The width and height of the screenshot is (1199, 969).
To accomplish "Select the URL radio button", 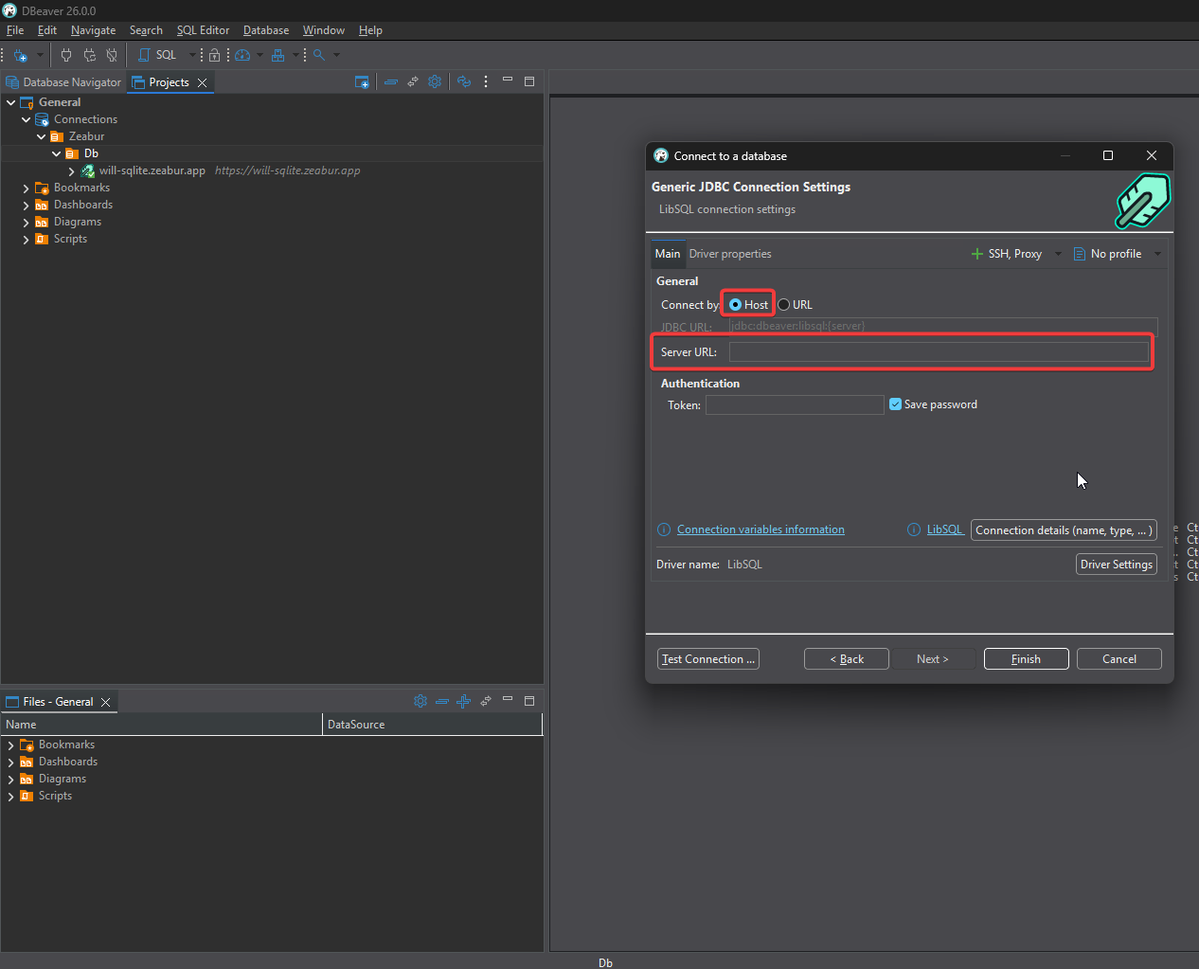I will point(784,305).
